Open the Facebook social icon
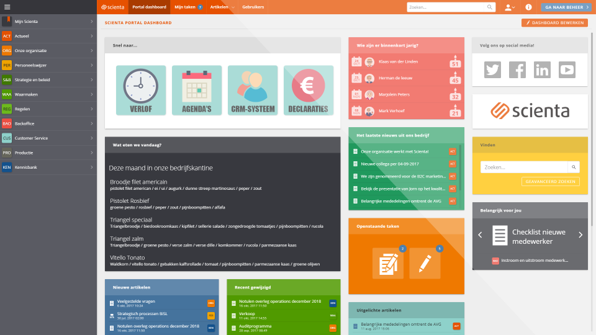 tap(517, 70)
